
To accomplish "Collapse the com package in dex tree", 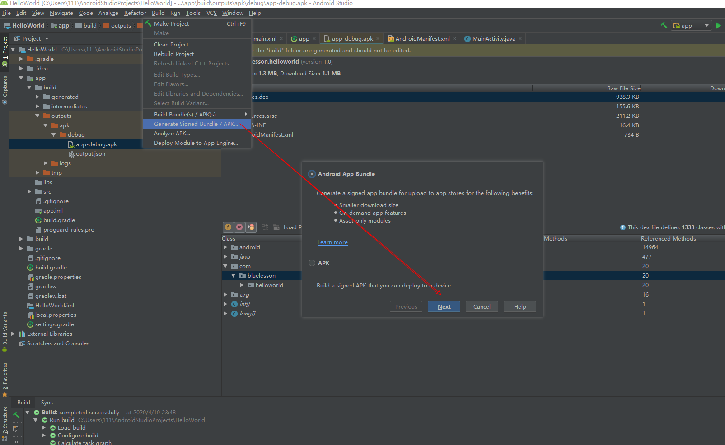I will 225,266.
